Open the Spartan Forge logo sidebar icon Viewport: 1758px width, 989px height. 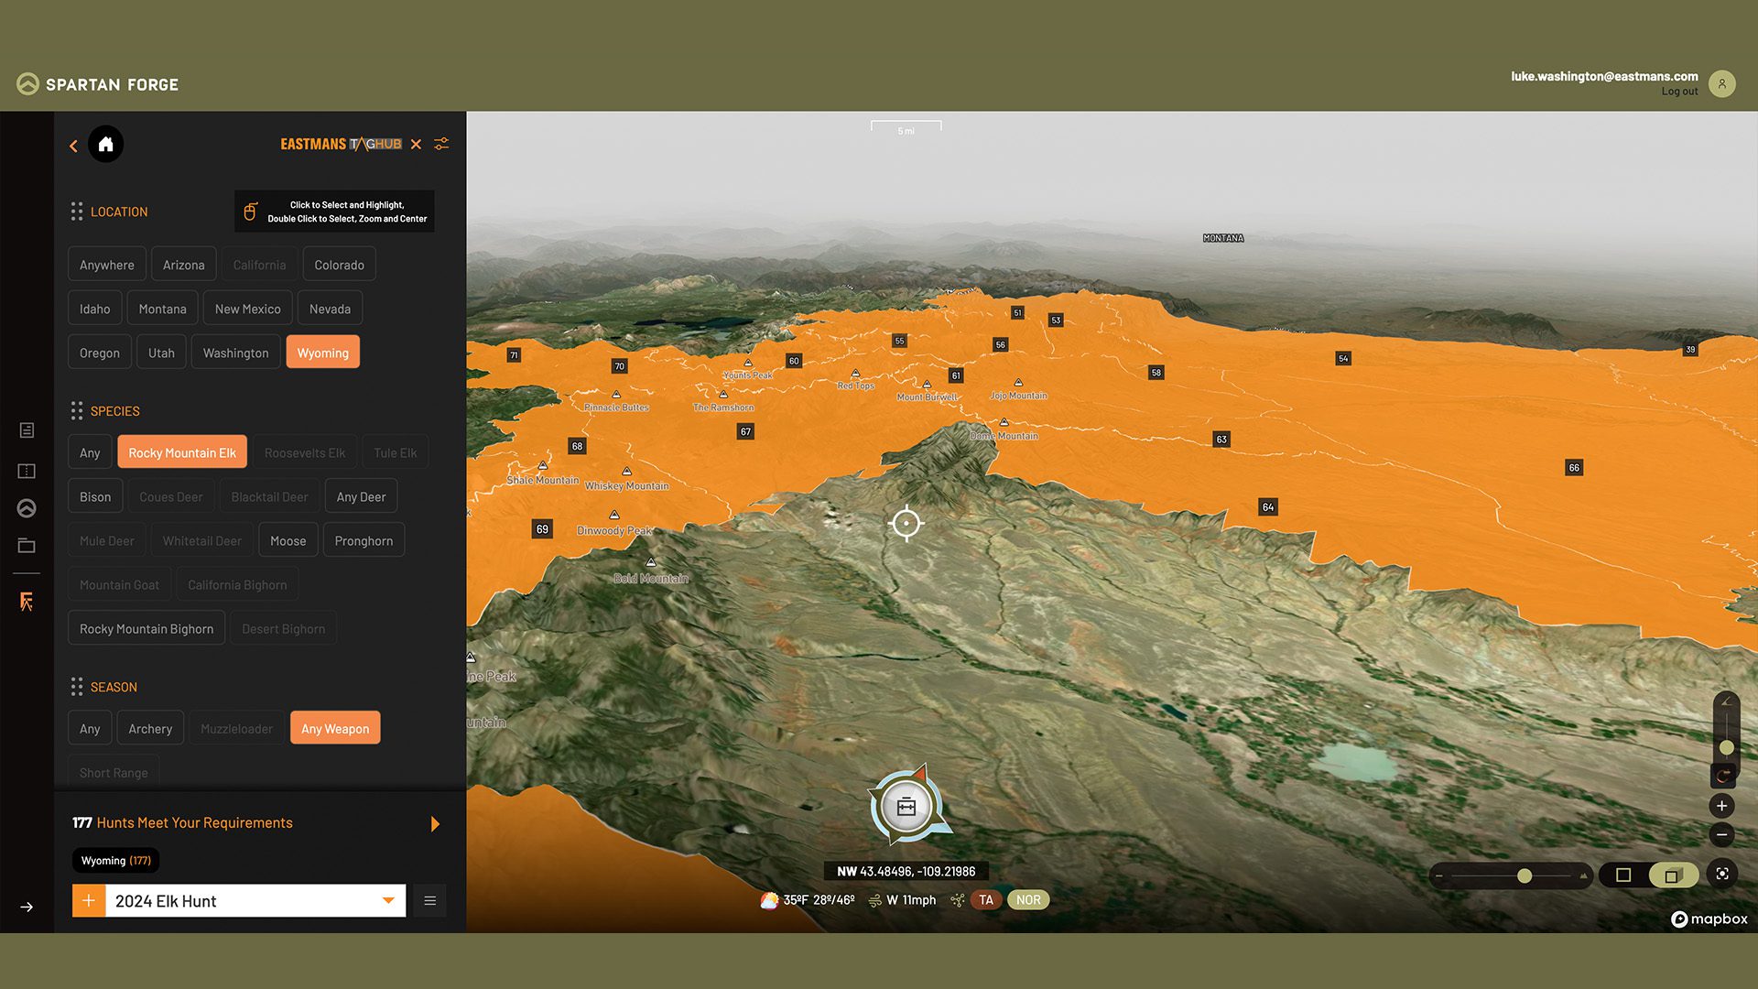pos(27,508)
